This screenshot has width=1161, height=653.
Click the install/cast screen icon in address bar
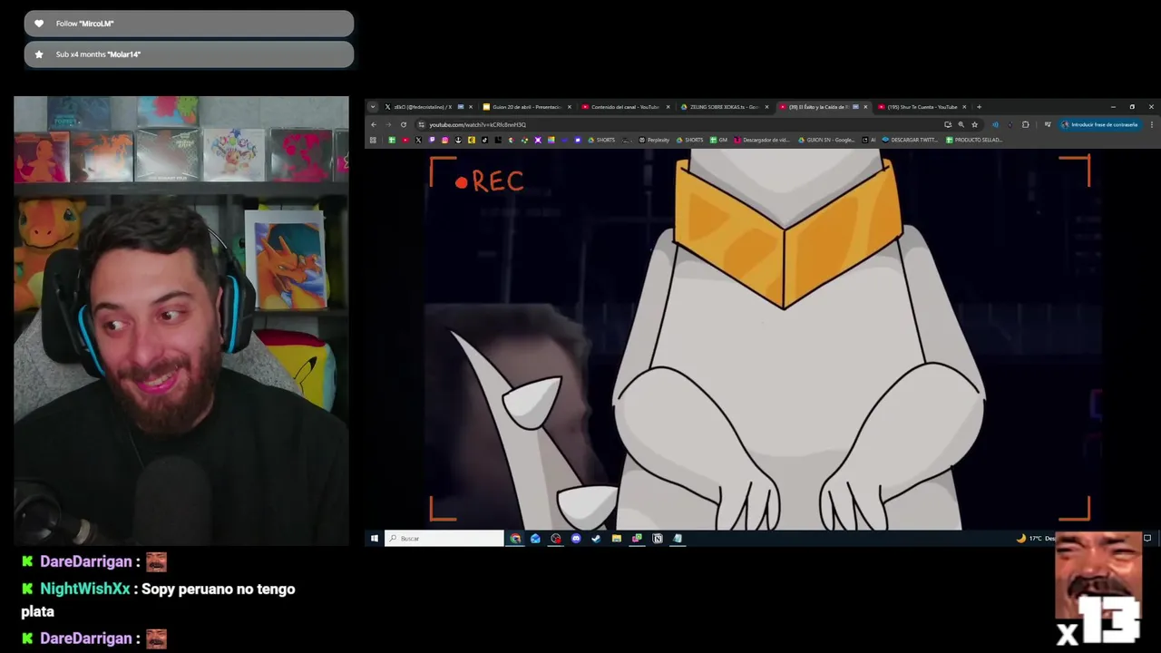point(948,124)
